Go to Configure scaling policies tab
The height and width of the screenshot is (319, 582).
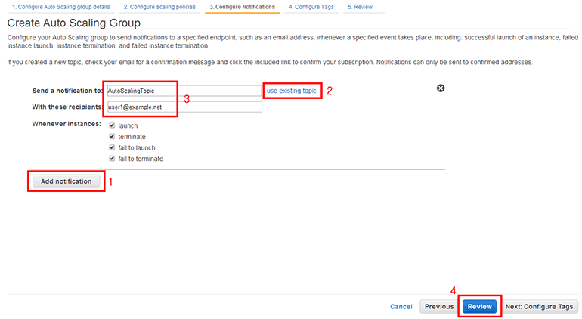tap(159, 7)
